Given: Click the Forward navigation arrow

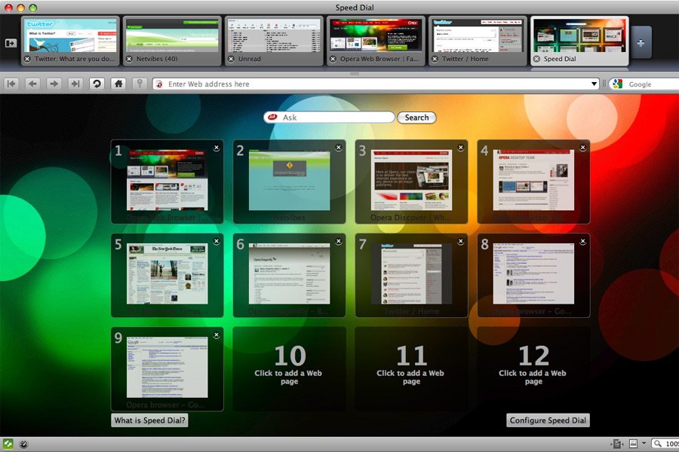Looking at the screenshot, I should pos(54,84).
